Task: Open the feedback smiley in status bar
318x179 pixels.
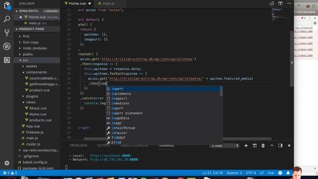Action: click(x=280, y=173)
